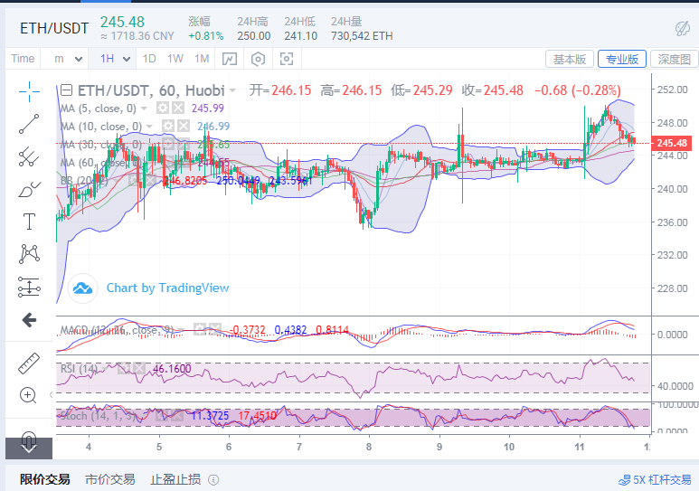699x491 pixels.
Task: Select the brush drawing tool
Action: tap(29, 189)
